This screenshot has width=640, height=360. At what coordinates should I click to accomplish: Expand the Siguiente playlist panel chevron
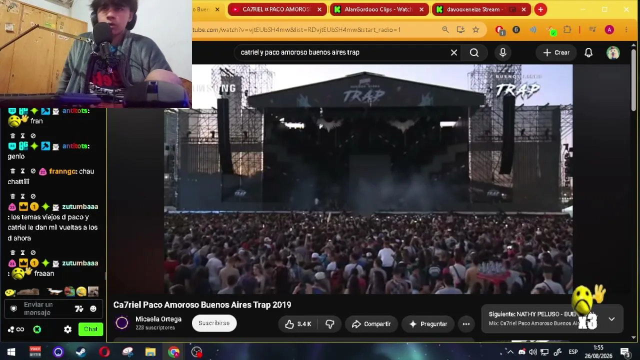(x=611, y=319)
